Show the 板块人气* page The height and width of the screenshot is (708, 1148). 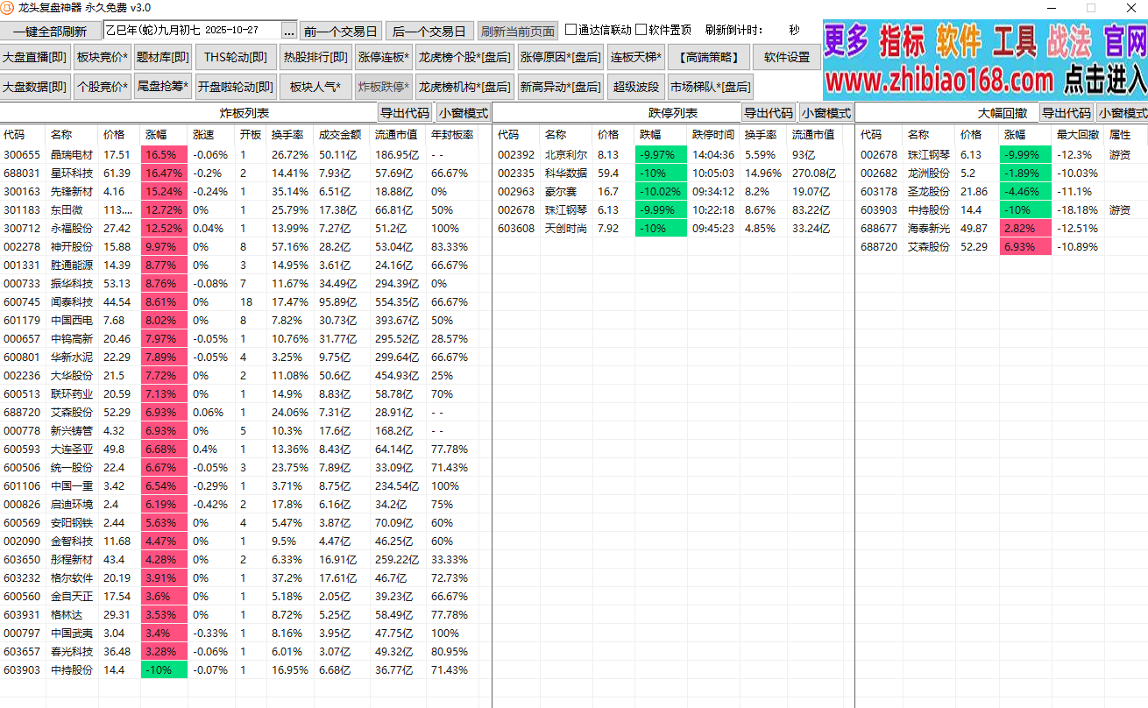tap(315, 87)
